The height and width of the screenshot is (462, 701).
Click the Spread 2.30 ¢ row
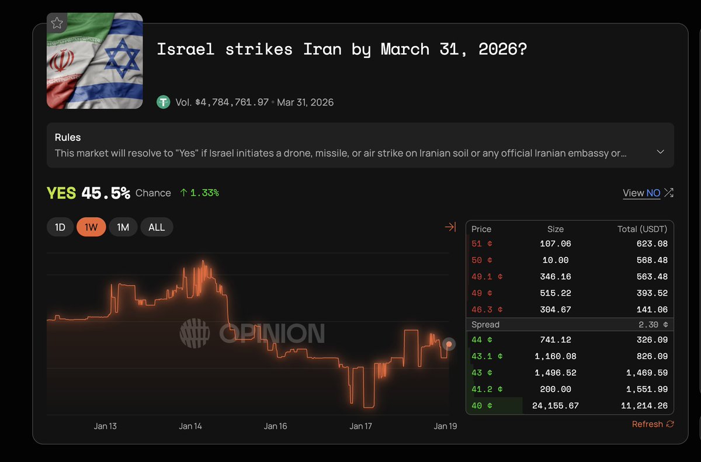pyautogui.click(x=570, y=324)
